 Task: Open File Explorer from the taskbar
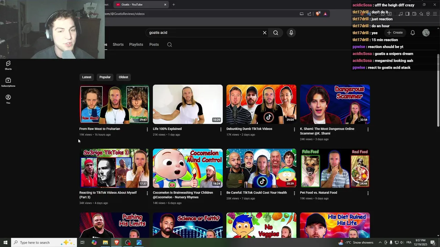[x=105, y=243]
